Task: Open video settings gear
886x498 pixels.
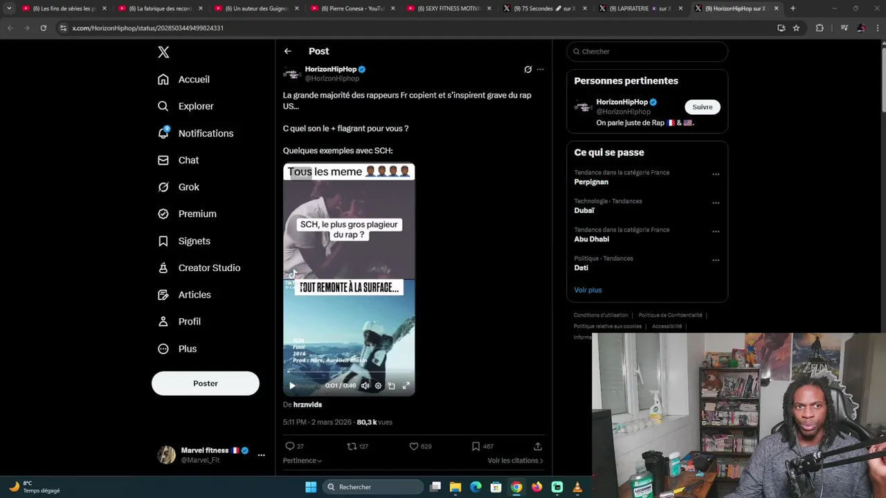Action: (378, 386)
